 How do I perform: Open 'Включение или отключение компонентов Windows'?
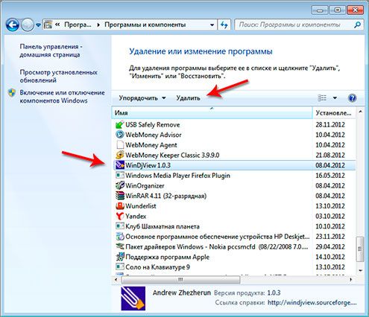63,97
